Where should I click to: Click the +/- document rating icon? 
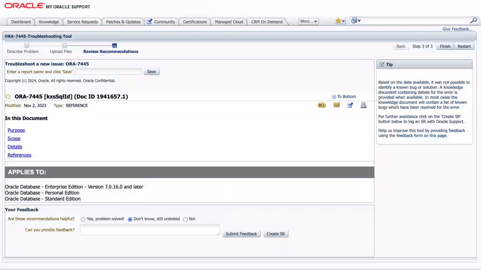point(321,105)
